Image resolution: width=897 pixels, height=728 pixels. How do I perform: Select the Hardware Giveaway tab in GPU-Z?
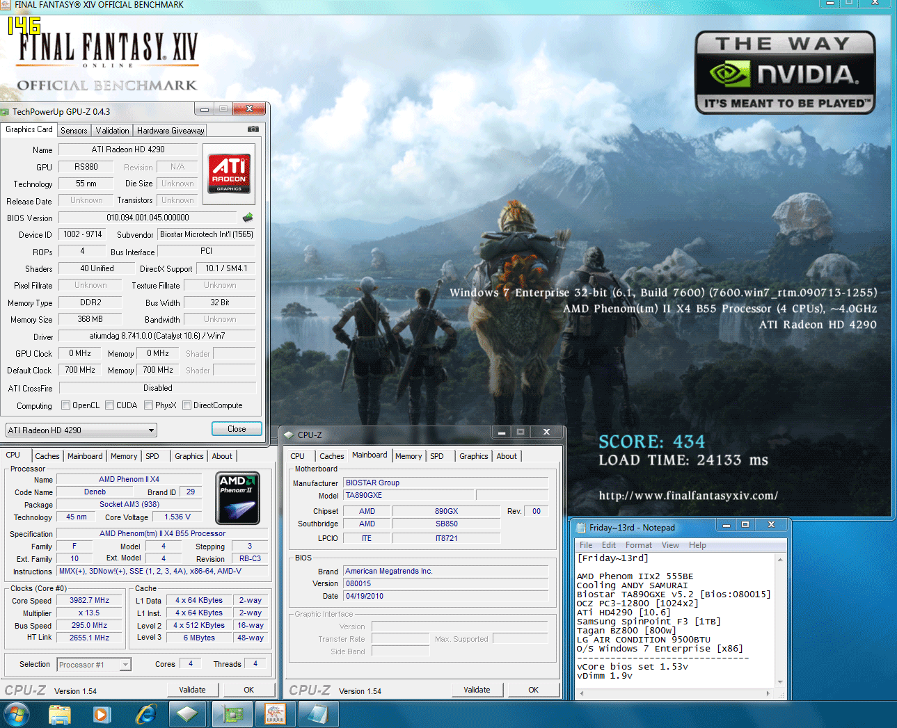170,131
